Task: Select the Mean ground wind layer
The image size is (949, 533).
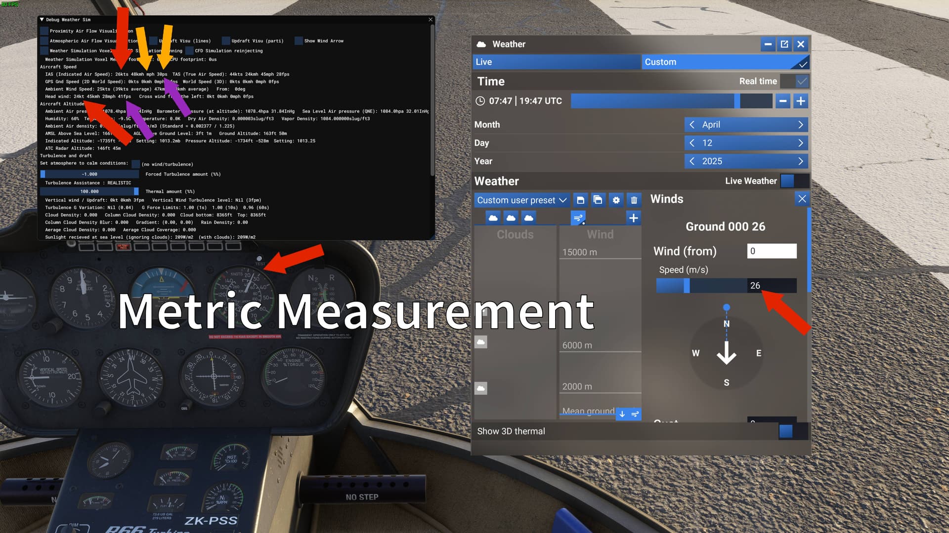Action: click(x=588, y=411)
